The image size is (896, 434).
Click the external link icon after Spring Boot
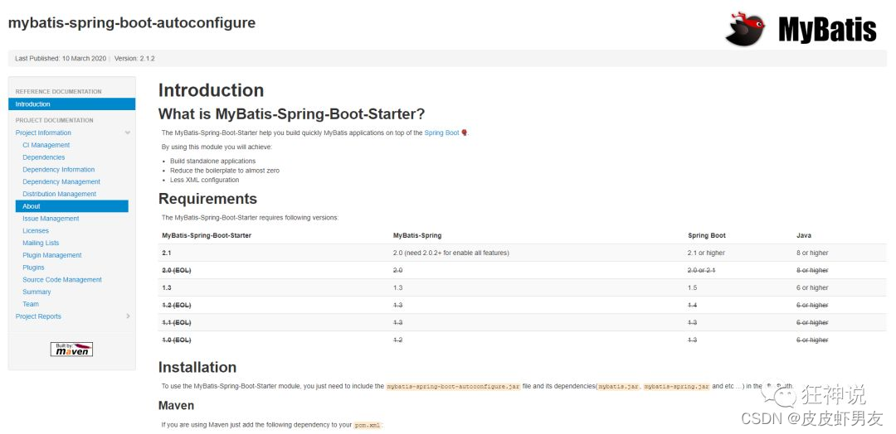[464, 133]
